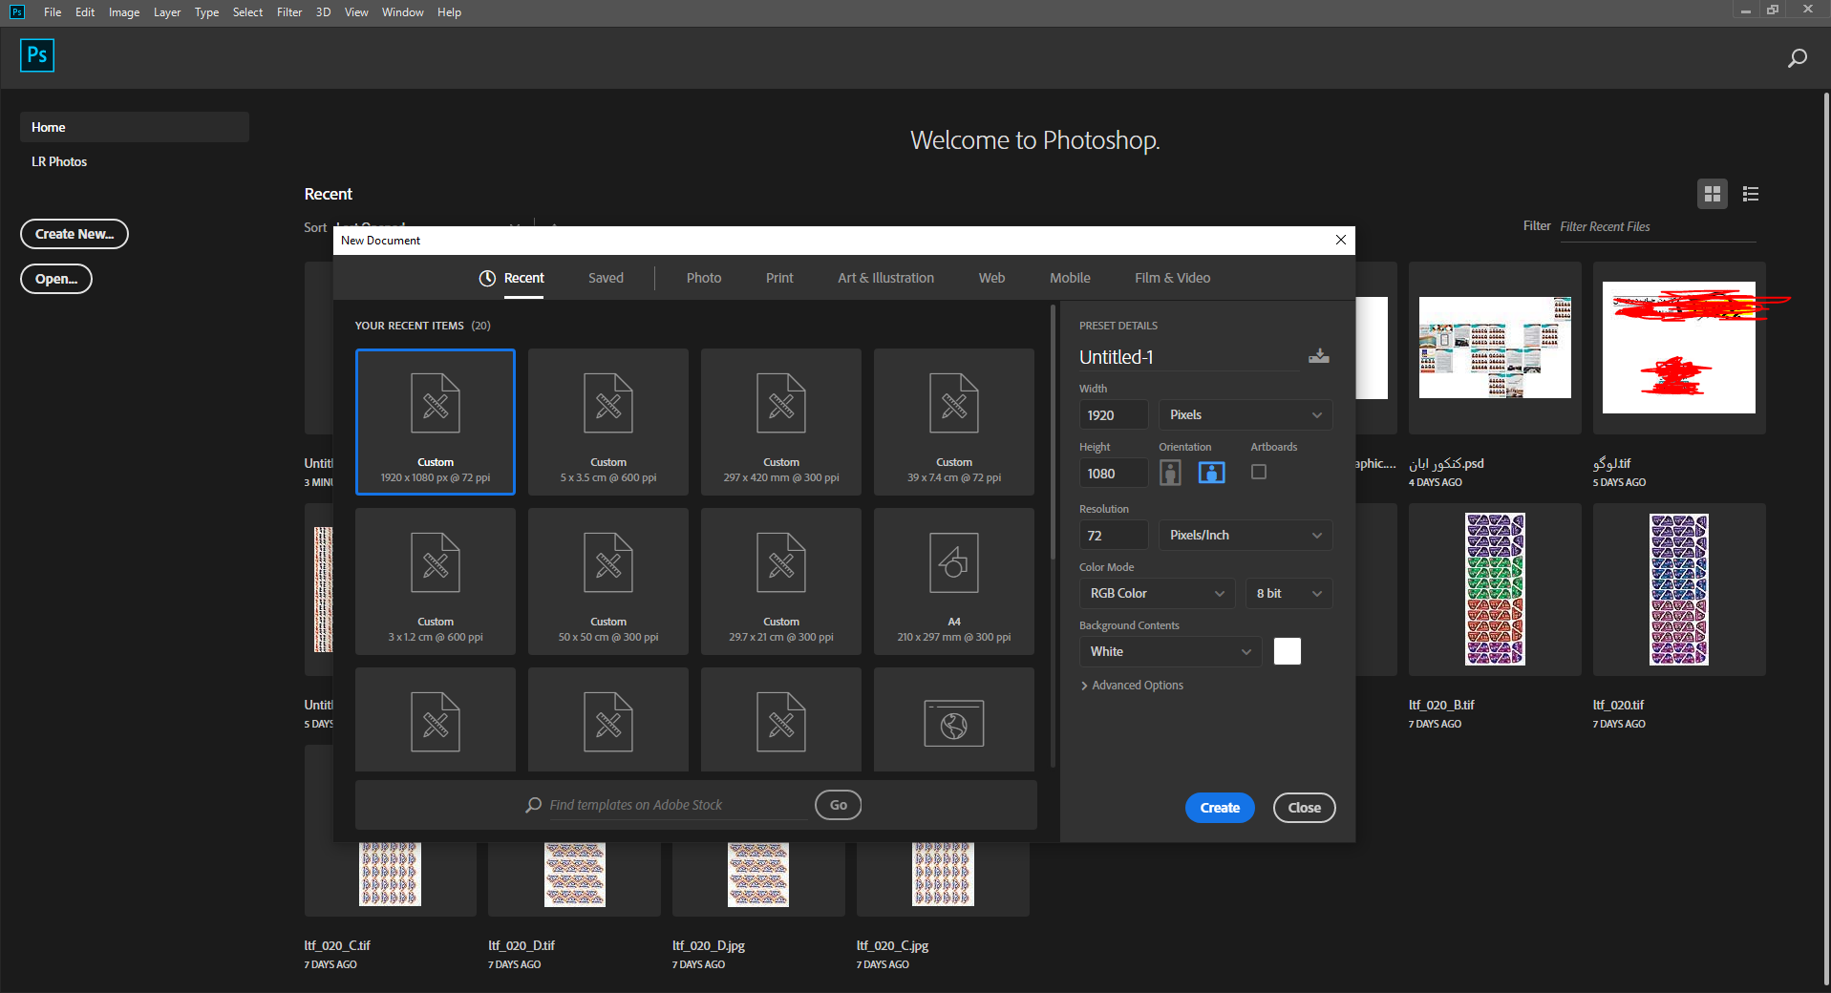Select Home in the sidebar
1831x993 pixels.
point(135,127)
